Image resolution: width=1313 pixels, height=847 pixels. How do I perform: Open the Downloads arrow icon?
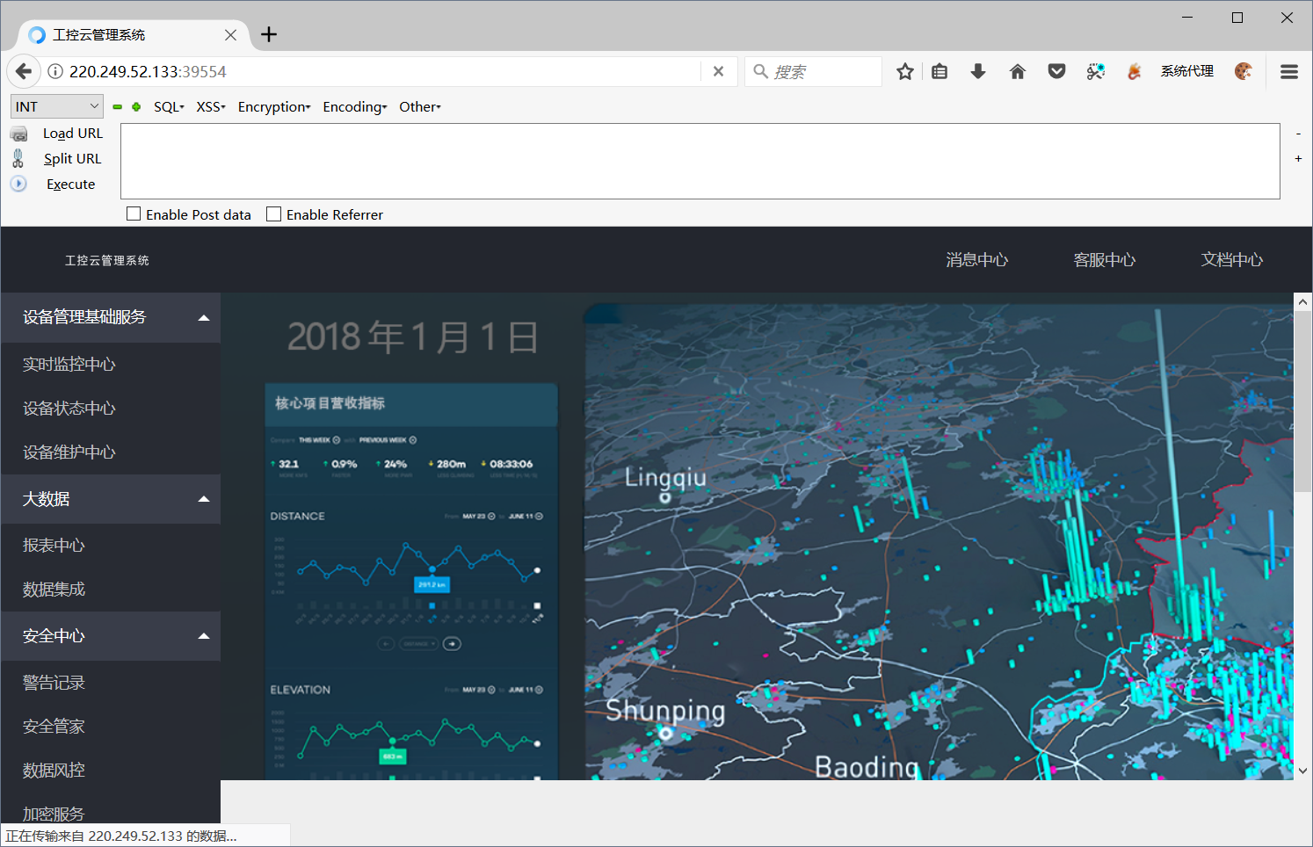[x=977, y=71]
